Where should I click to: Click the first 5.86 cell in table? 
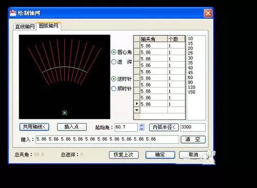point(154,46)
